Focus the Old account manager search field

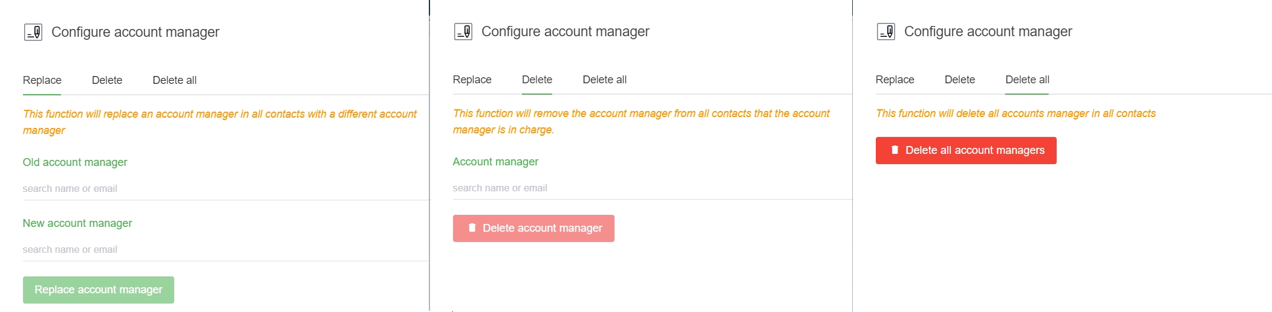coord(225,189)
